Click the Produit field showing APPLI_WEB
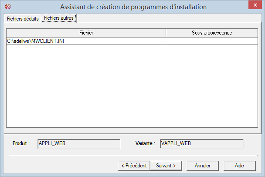Viewport: 265px width, 177px height. coord(79,143)
